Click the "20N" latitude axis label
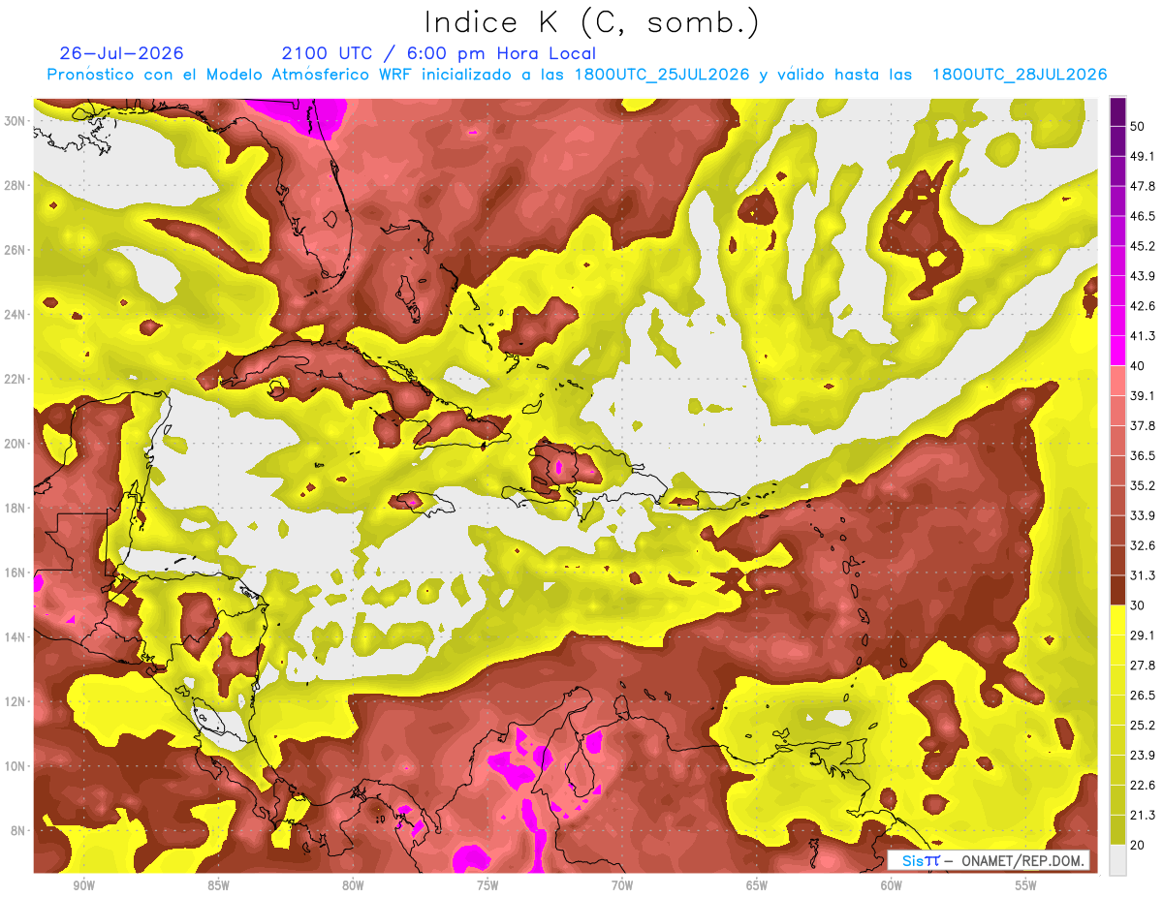This screenshot has width=1163, height=898. [x=15, y=444]
